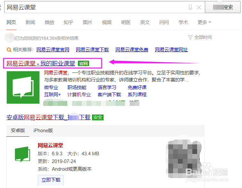Screen dimensions: 242x188
Task: Open related search 网易云课堂下载
Action: [92, 50]
